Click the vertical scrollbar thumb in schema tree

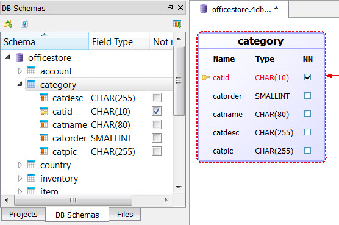tap(179, 81)
